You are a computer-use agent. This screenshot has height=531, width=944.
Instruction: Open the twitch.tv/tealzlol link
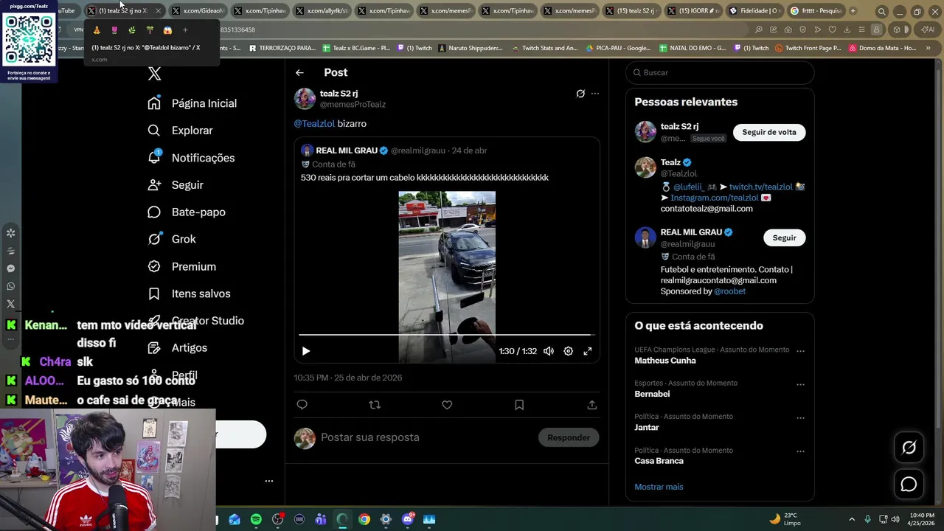(x=761, y=187)
